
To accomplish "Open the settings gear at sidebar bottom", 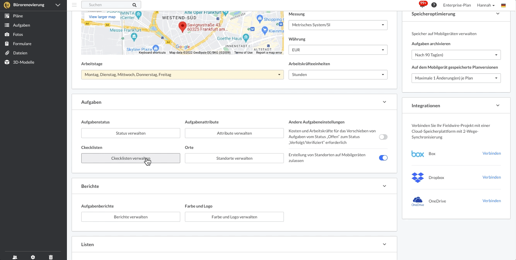I will [33, 257].
